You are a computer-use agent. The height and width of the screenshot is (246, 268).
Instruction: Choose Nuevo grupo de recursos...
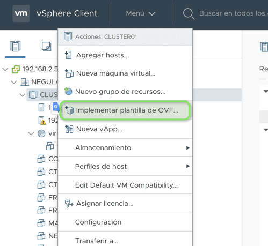(x=125, y=92)
